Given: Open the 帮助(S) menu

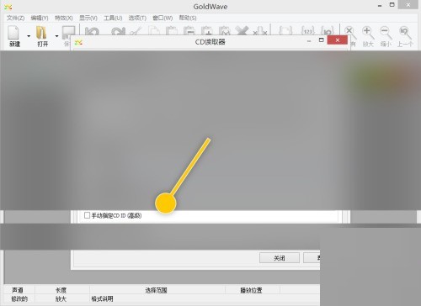Looking at the screenshot, I should click(188, 18).
